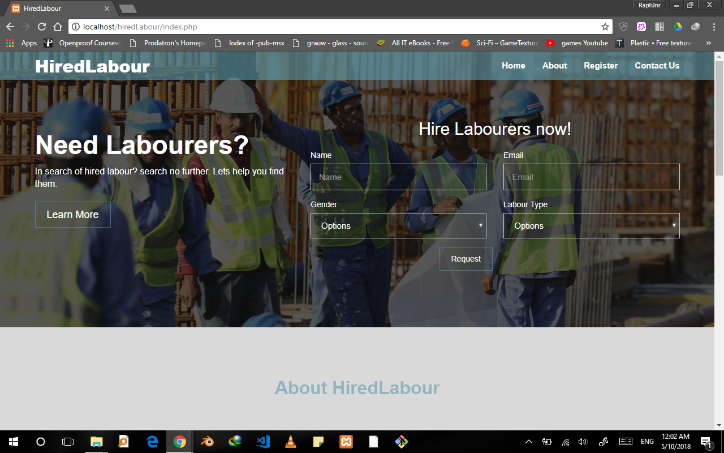Viewport: 724px width, 453px height.
Task: Open the About nav link
Action: (555, 66)
